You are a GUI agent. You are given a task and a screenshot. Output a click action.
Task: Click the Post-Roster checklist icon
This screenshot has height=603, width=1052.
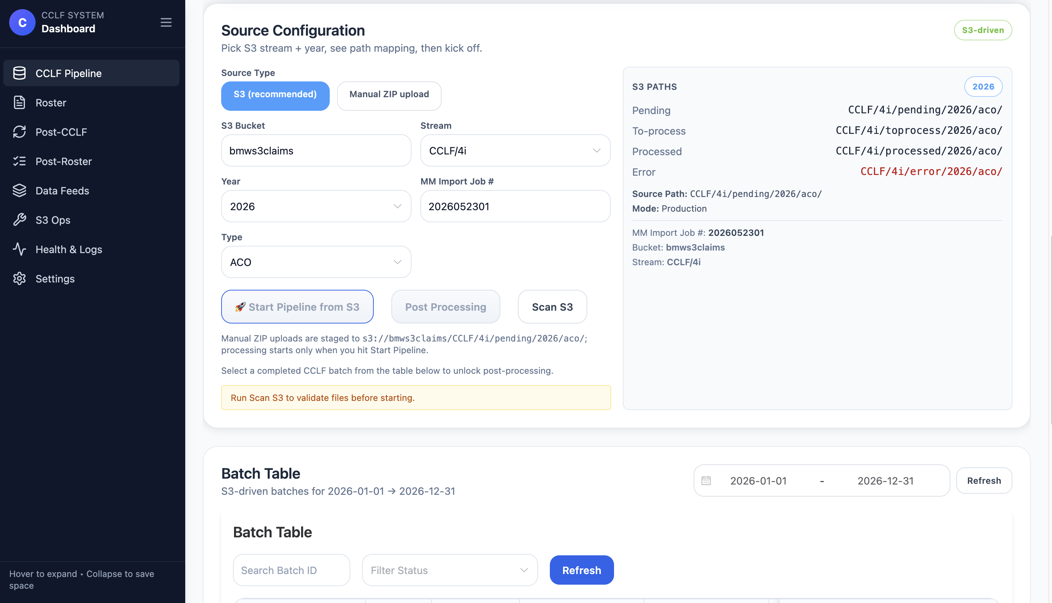click(19, 161)
